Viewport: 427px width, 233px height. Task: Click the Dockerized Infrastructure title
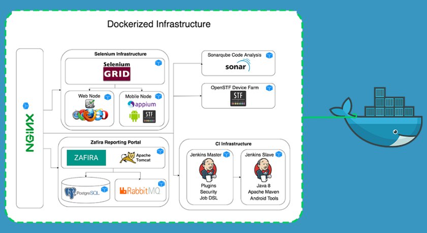tap(159, 24)
